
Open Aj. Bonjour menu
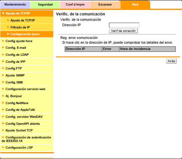[27, 96]
